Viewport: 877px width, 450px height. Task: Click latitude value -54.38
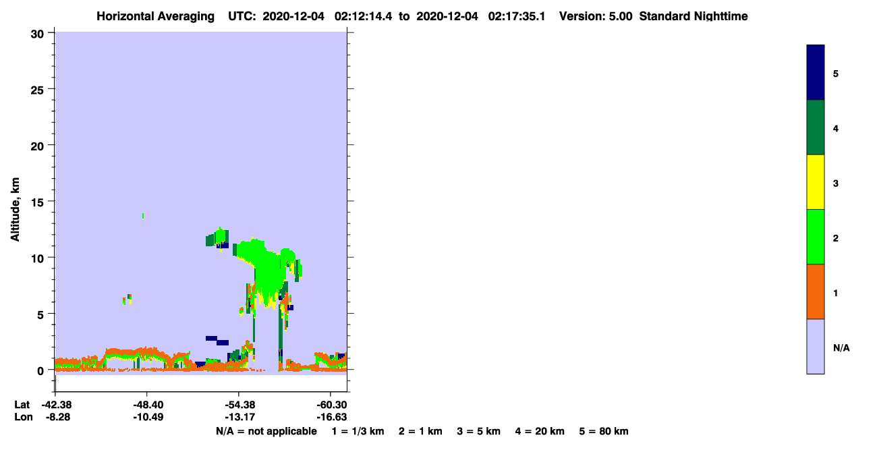[239, 405]
